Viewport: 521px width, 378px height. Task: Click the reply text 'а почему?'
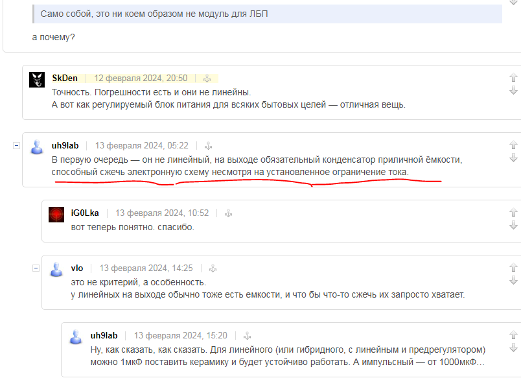tap(54, 37)
